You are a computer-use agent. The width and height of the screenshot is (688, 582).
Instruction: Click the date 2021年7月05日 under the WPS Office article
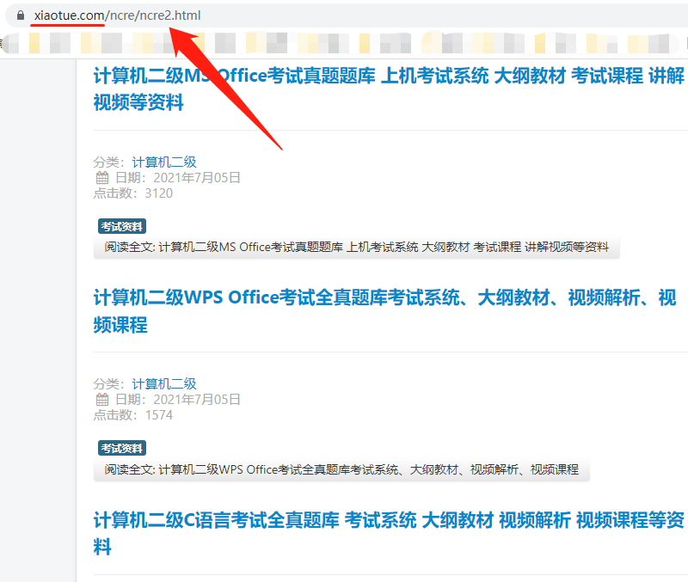[x=197, y=400]
